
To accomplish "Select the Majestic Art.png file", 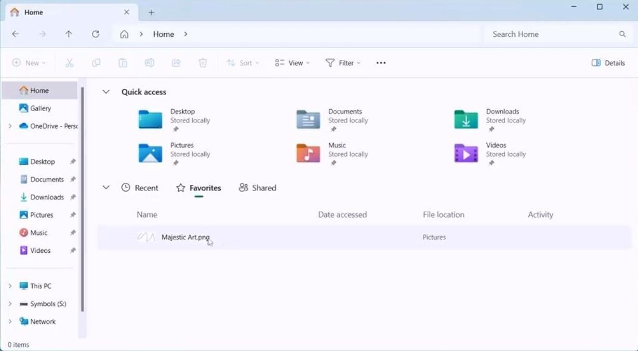I will click(185, 237).
